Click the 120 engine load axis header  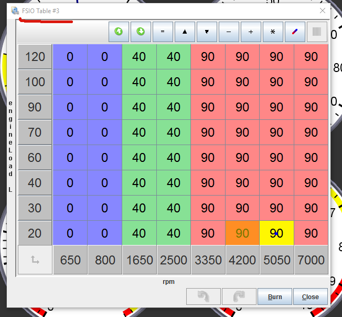[x=35, y=57]
